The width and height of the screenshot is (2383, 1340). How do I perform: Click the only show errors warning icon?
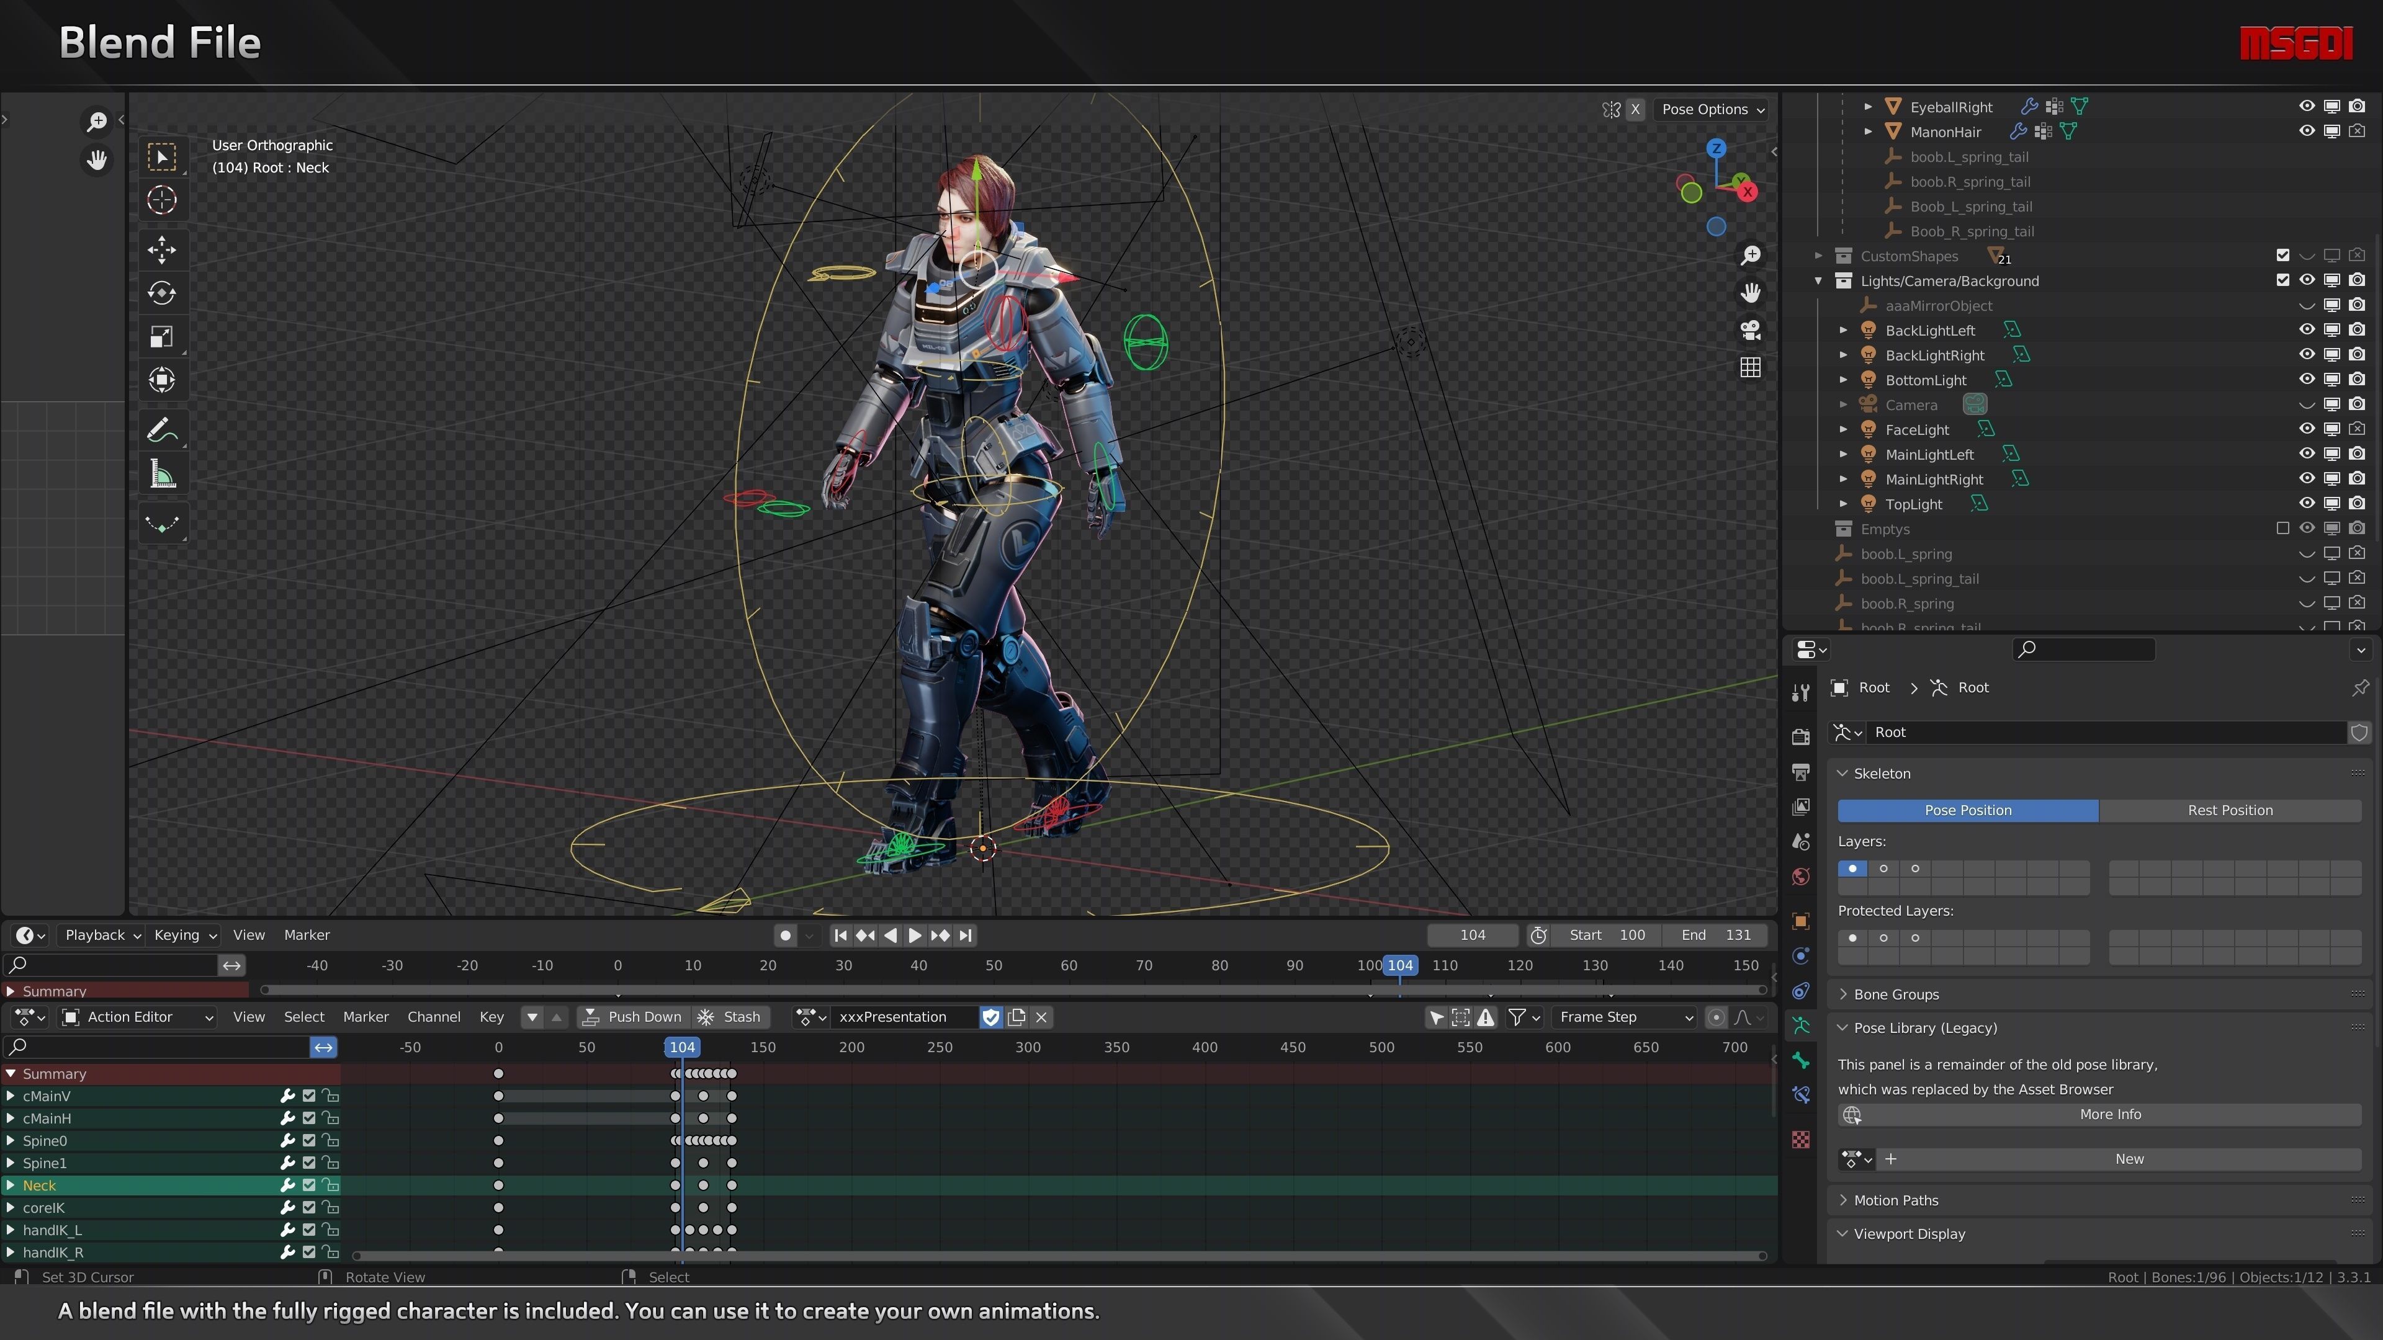click(x=1486, y=1017)
